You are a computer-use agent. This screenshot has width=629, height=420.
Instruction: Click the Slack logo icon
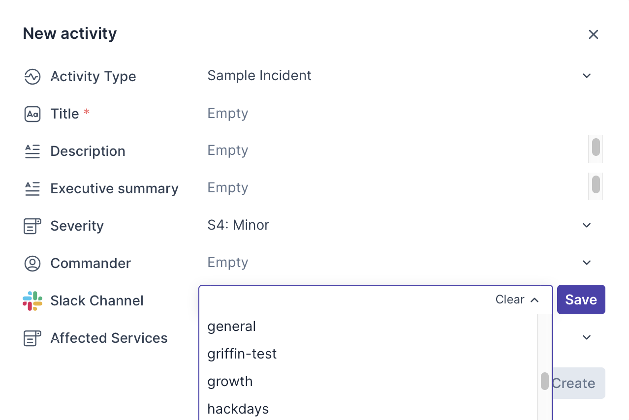[x=32, y=301]
